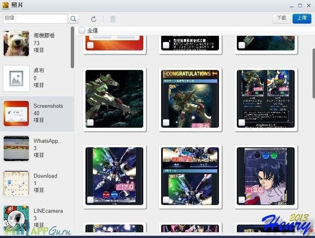Open the 桌布 wallpaper album icon
The height and width of the screenshot is (238, 315).
[x=16, y=78]
